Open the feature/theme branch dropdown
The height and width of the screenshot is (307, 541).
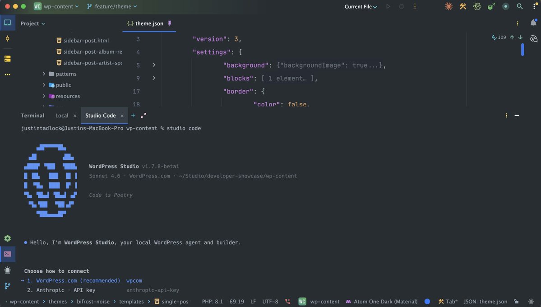coord(112,6)
